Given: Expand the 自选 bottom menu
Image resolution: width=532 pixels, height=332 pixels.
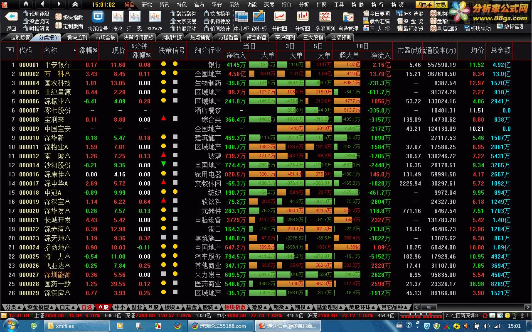Looking at the screenshot, I should click(x=87, y=307).
